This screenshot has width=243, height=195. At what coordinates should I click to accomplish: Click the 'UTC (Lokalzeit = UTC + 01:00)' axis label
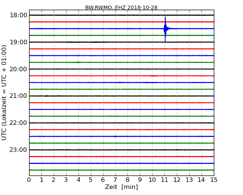point(4,93)
